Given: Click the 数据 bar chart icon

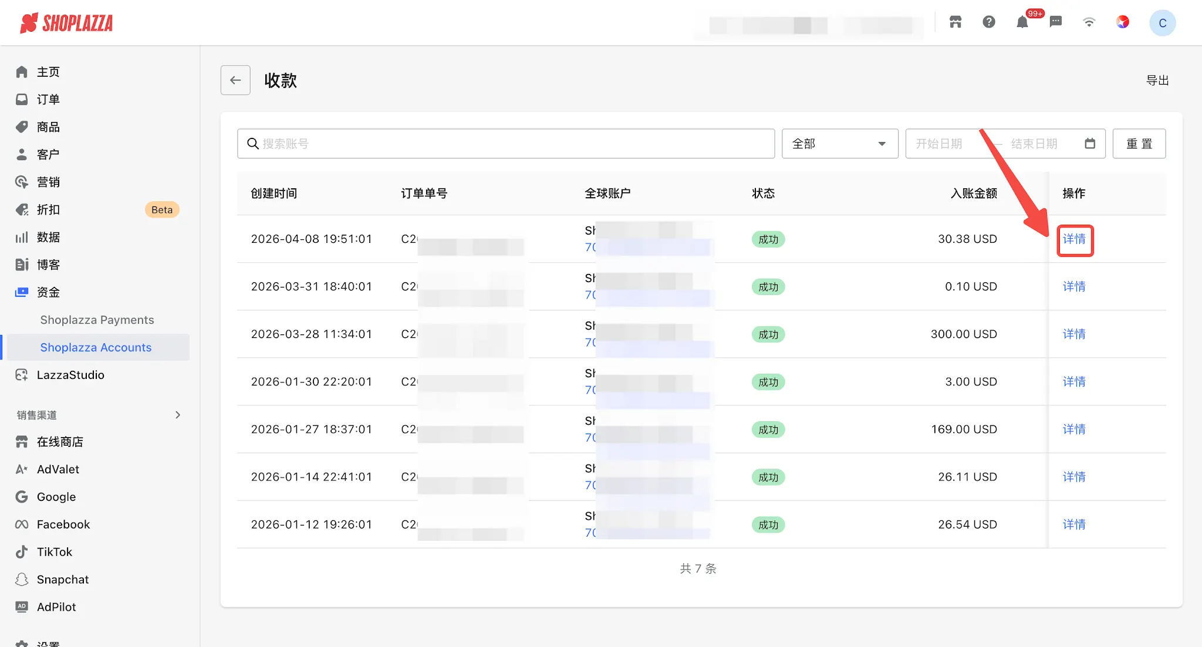Looking at the screenshot, I should [22, 238].
